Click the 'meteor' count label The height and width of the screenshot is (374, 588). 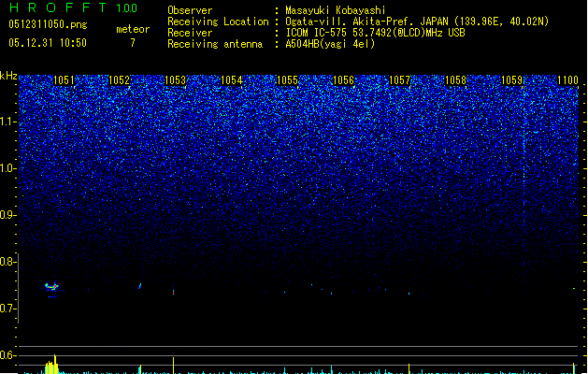(133, 29)
